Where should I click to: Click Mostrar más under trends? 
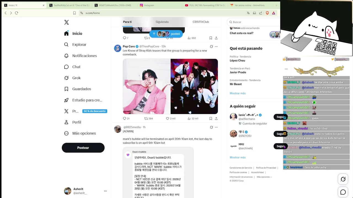click(x=238, y=94)
